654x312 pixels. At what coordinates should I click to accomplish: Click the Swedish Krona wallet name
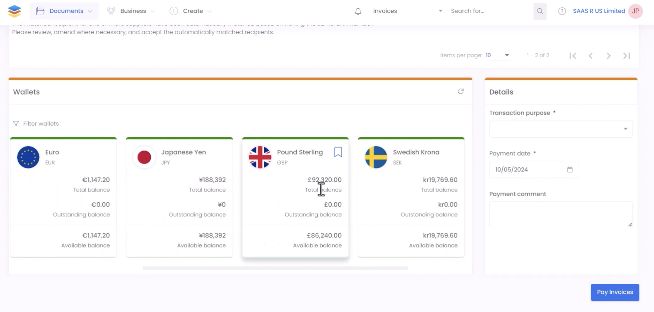tap(416, 152)
